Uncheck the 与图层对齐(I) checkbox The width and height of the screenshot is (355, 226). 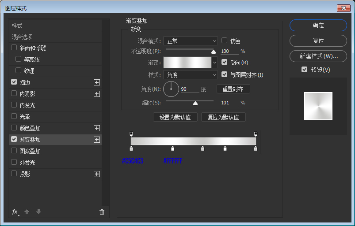pos(225,74)
